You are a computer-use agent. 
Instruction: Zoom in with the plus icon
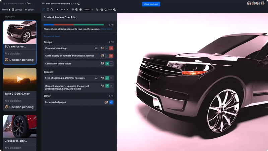coord(80,10)
